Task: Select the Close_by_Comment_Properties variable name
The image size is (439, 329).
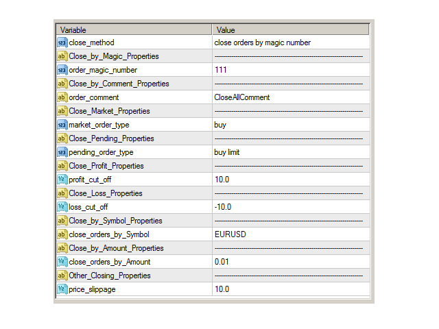Action: point(119,84)
